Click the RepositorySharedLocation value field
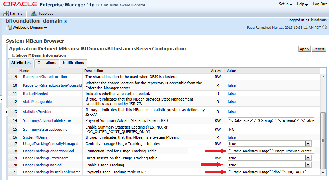 271,77
